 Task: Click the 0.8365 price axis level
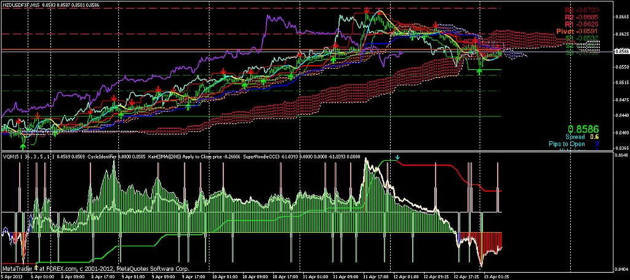621,147
